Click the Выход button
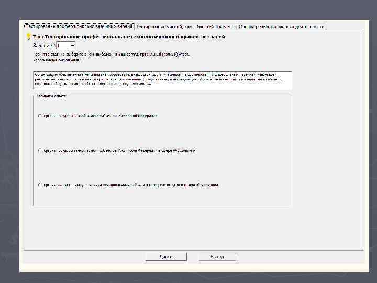377x283 pixels. 217,257
